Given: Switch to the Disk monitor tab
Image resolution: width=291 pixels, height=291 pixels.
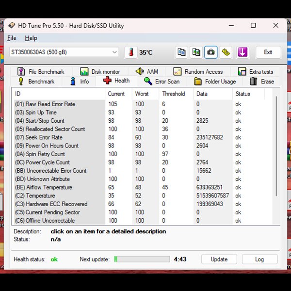Looking at the screenshot, I should [100, 72].
